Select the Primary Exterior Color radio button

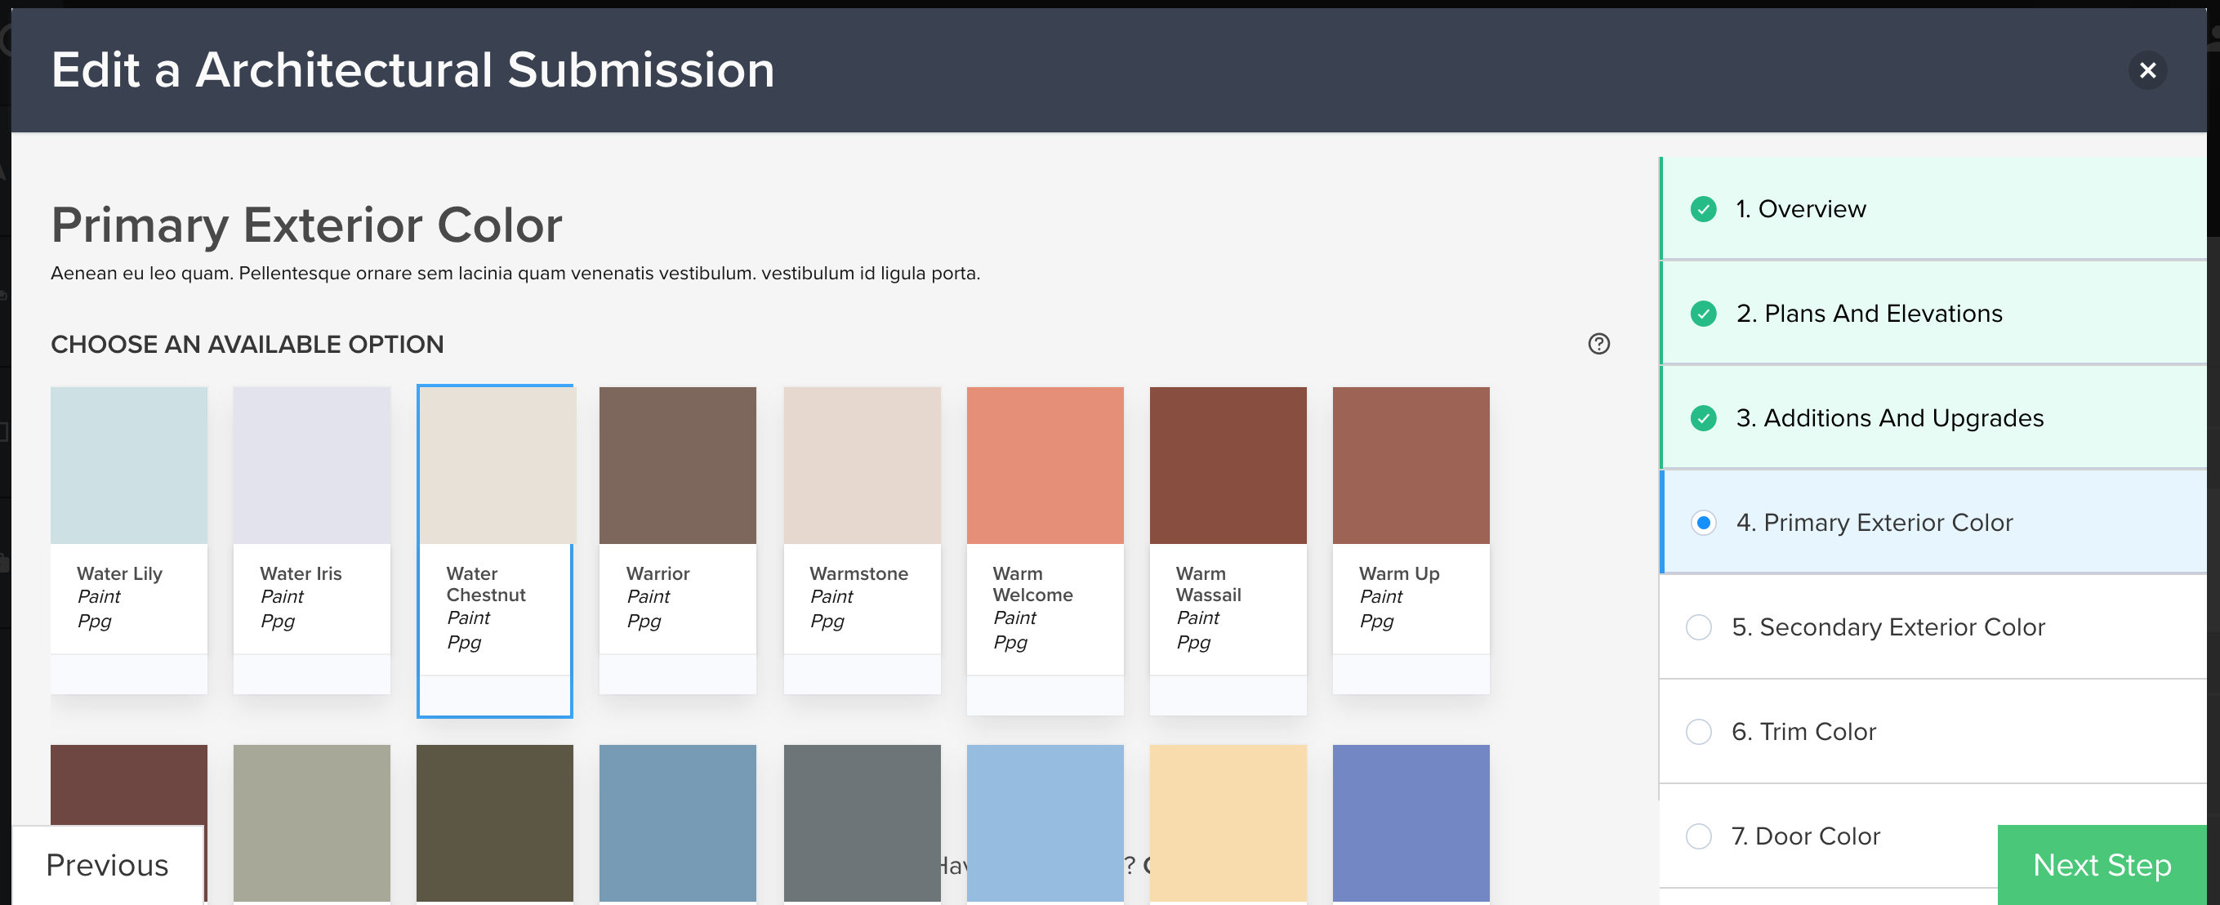click(1703, 524)
